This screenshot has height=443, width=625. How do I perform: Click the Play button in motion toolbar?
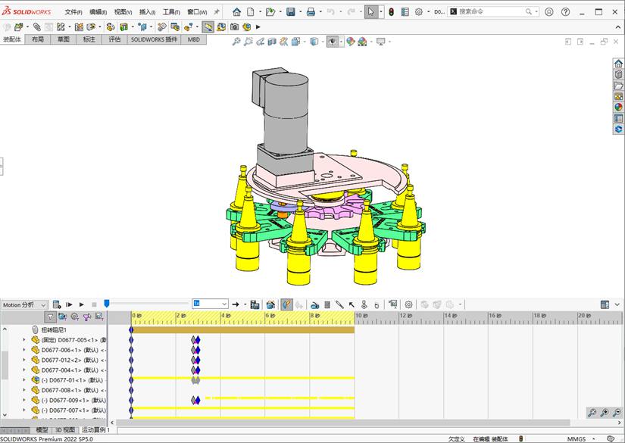coord(81,304)
